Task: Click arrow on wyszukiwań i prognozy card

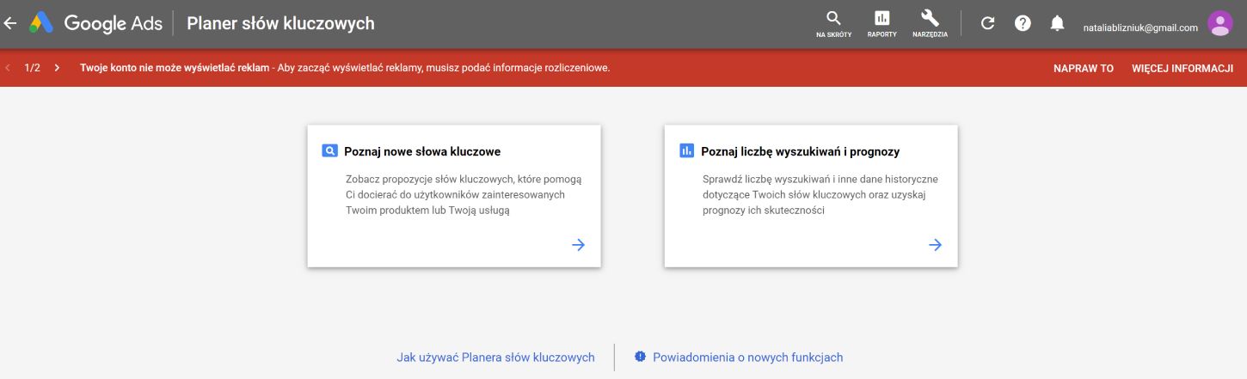Action: [935, 245]
